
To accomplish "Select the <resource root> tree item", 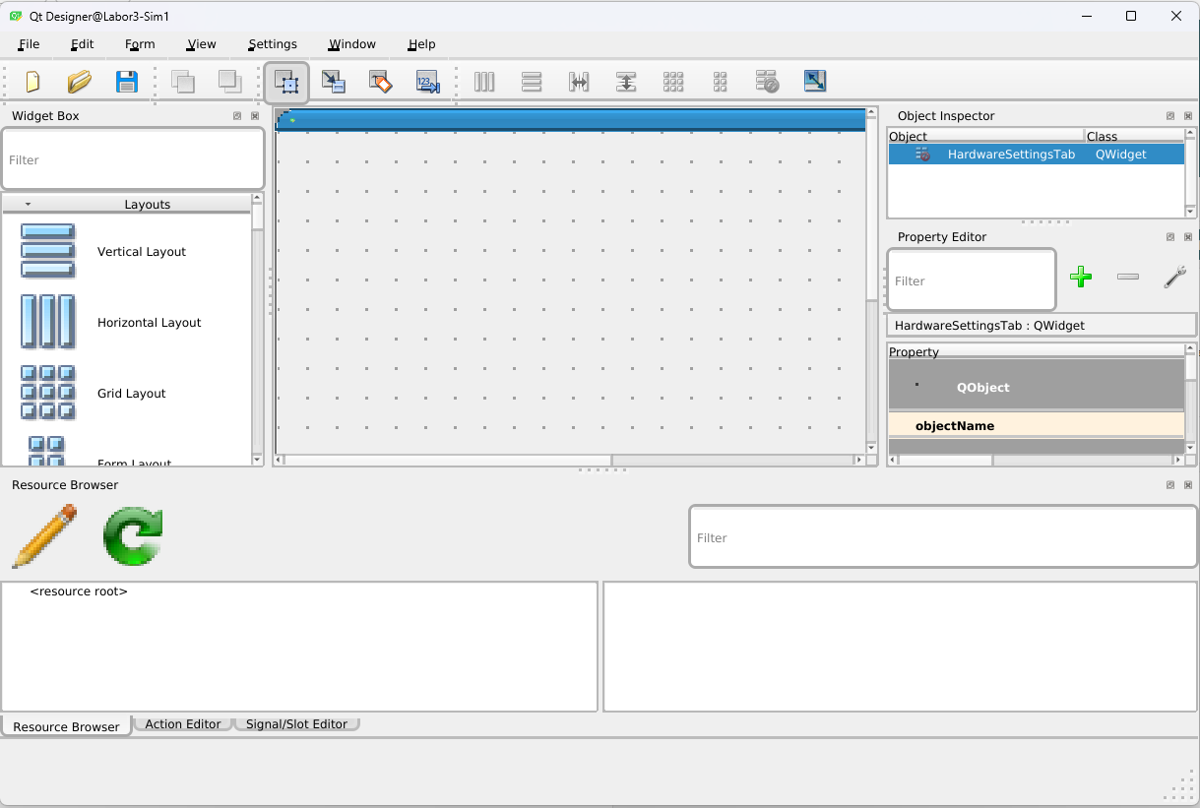I will coord(79,591).
